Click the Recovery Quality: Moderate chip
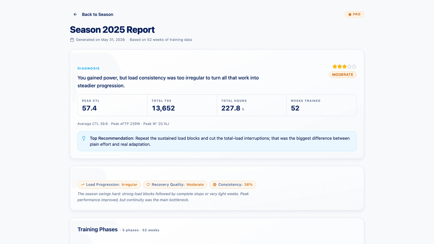This screenshot has height=244, width=434. [x=175, y=185]
